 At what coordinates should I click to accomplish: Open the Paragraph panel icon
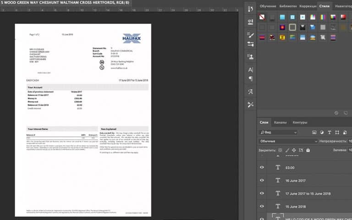[x=251, y=79]
